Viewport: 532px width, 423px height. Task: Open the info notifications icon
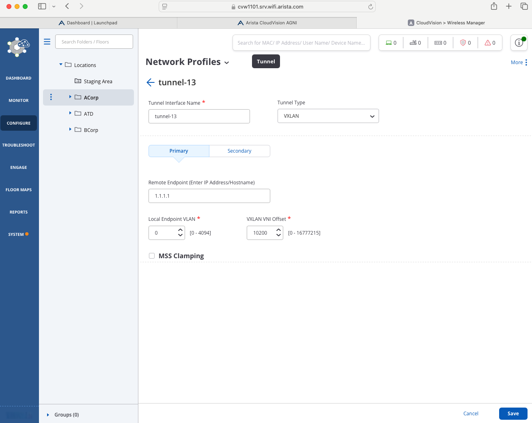[x=519, y=43]
